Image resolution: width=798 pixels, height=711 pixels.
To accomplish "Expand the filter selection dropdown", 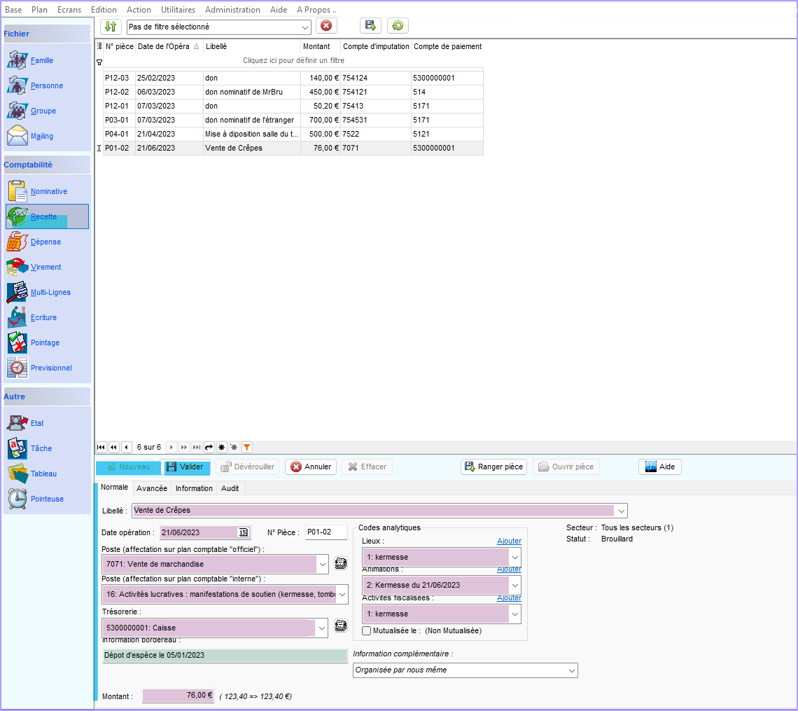I will tap(304, 27).
